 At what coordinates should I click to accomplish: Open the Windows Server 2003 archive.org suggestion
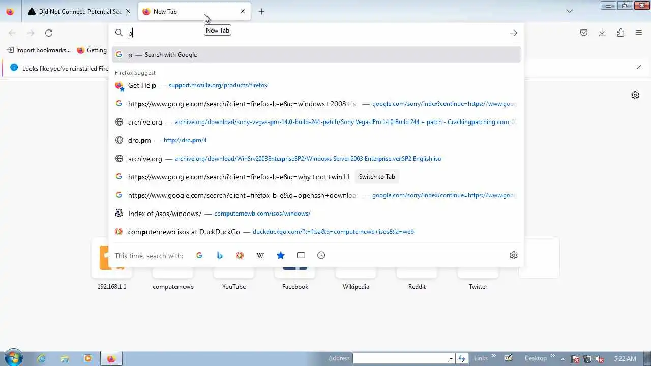[x=316, y=159]
